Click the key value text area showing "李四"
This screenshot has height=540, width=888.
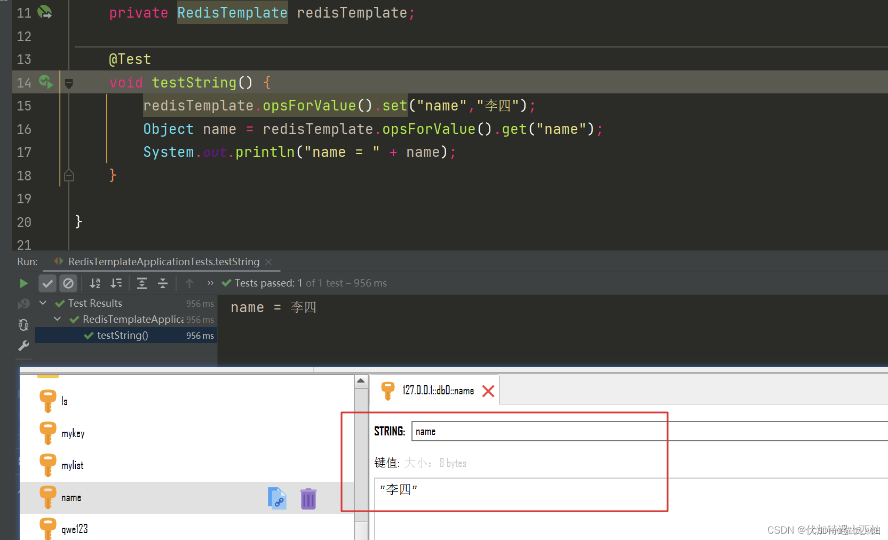pos(631,509)
